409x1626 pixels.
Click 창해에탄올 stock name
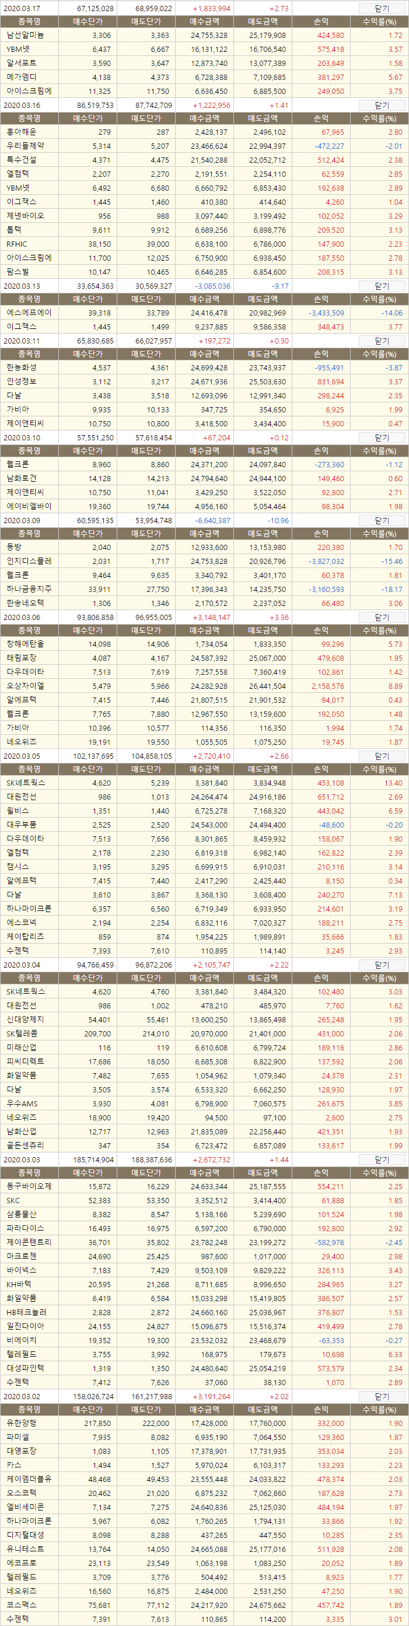coord(25,644)
